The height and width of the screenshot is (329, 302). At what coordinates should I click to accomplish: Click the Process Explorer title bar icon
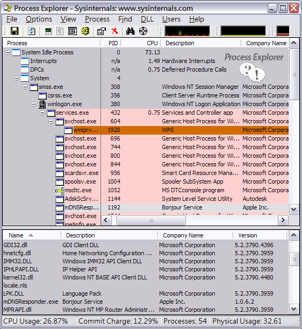point(8,8)
